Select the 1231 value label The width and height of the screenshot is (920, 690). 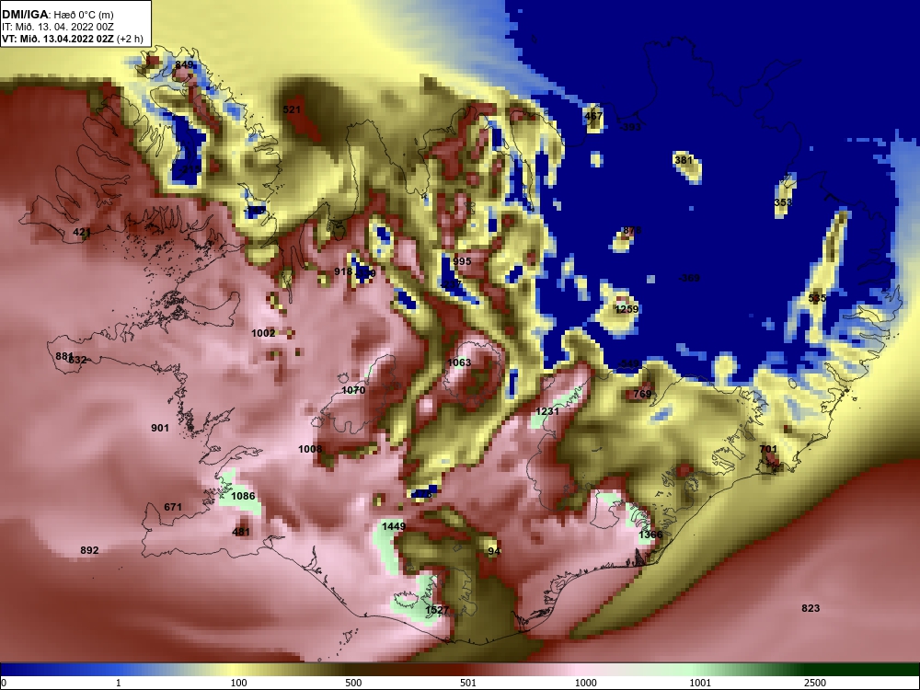(x=547, y=411)
